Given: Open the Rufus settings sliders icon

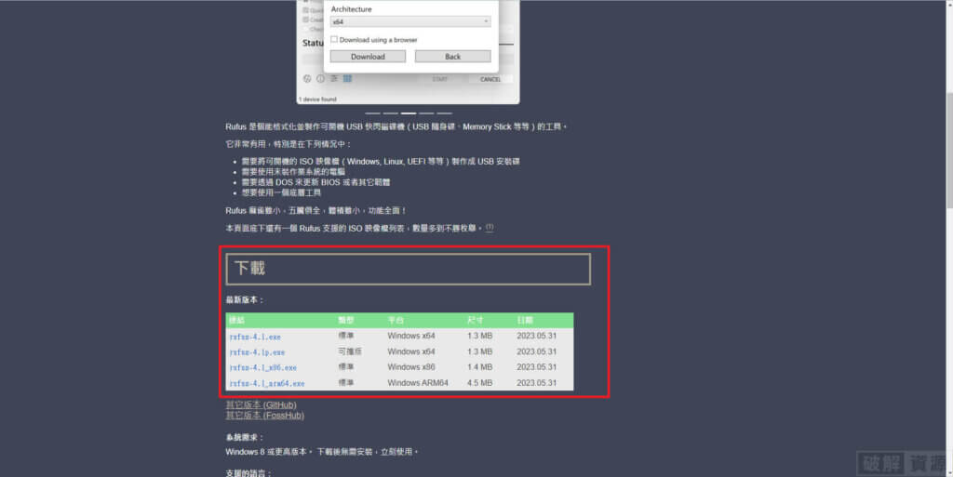Looking at the screenshot, I should click(x=334, y=78).
